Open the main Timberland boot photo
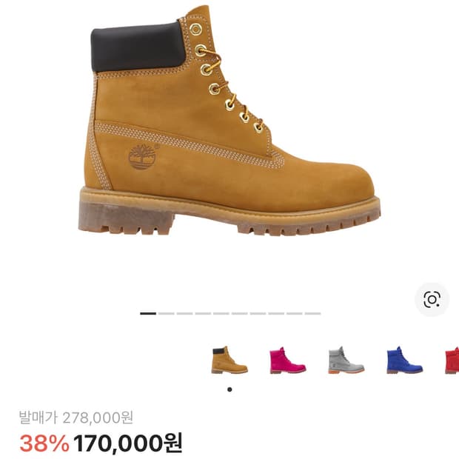Screen dimensions: 459x459 [x=229, y=120]
